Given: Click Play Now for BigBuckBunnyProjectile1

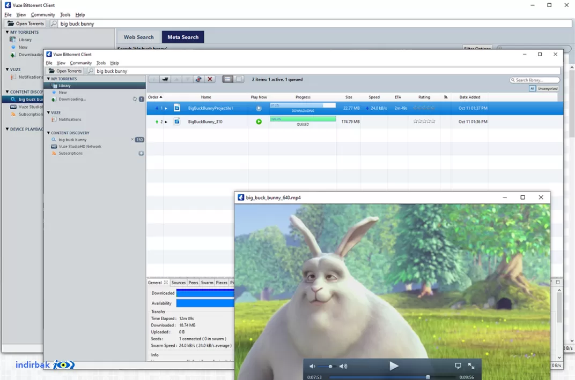Looking at the screenshot, I should click(x=259, y=108).
